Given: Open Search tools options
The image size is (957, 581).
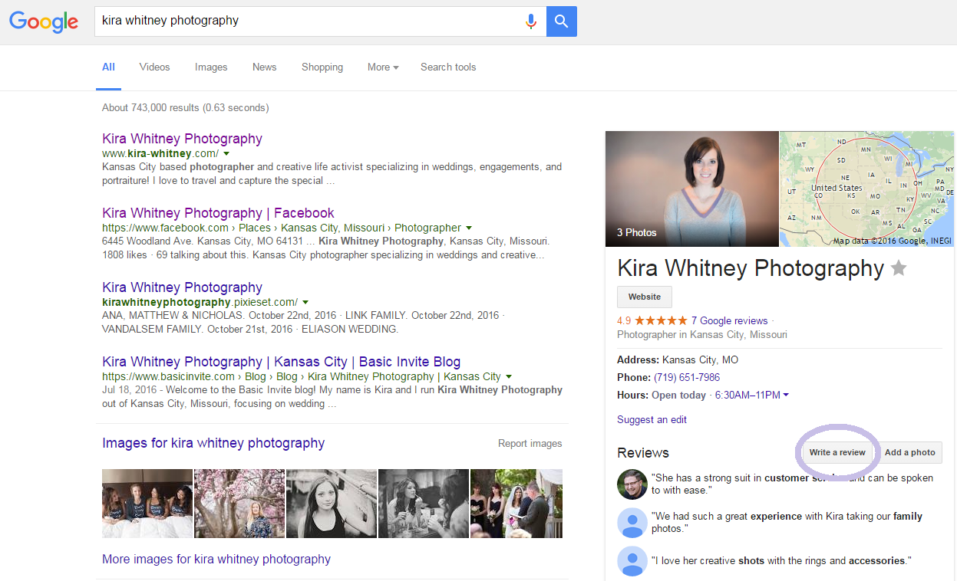Looking at the screenshot, I should click(448, 67).
